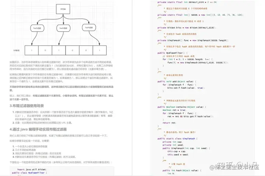Click list item starting 去重：比如爬给定网址
The image size is (265, 176).
pos(43,123)
